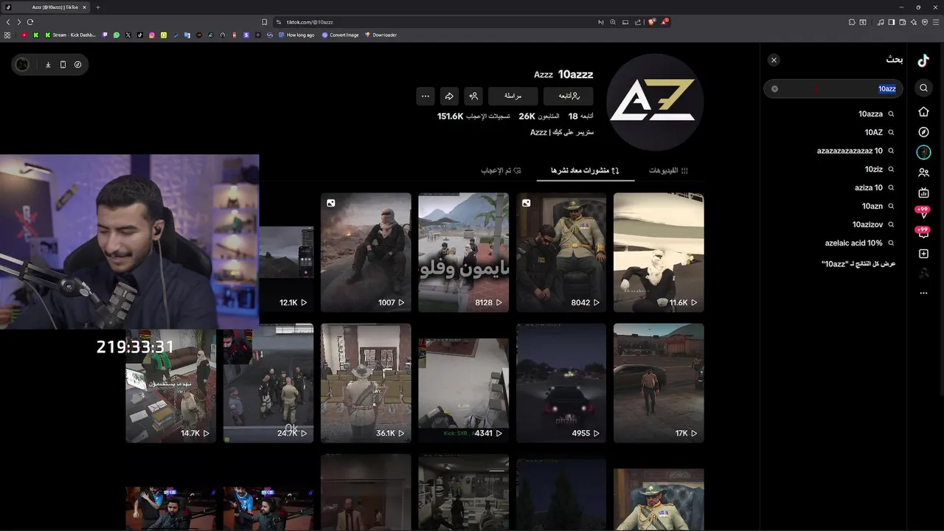Open the video thumbnail with 4955 views
Screen dimensions: 944x531
point(561,383)
